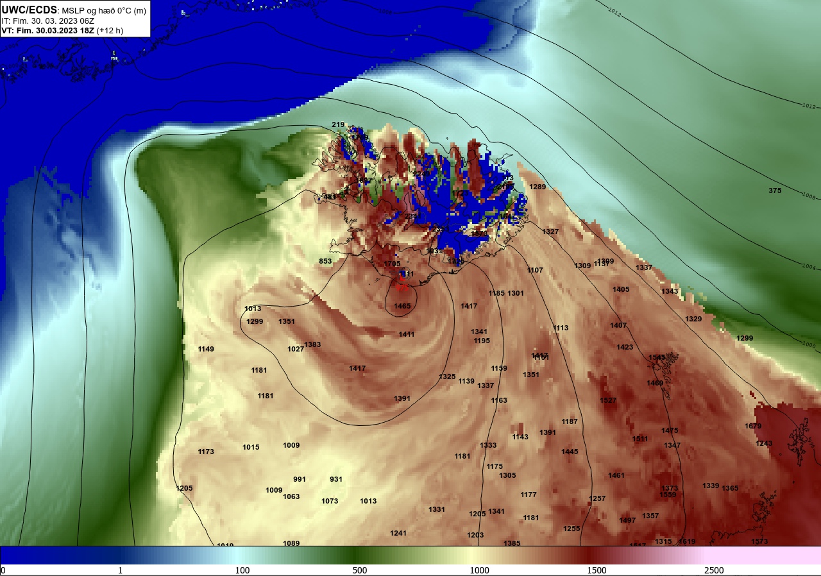Image resolution: width=821 pixels, height=576 pixels.
Task: Select the 1289 height value
Action: (537, 187)
